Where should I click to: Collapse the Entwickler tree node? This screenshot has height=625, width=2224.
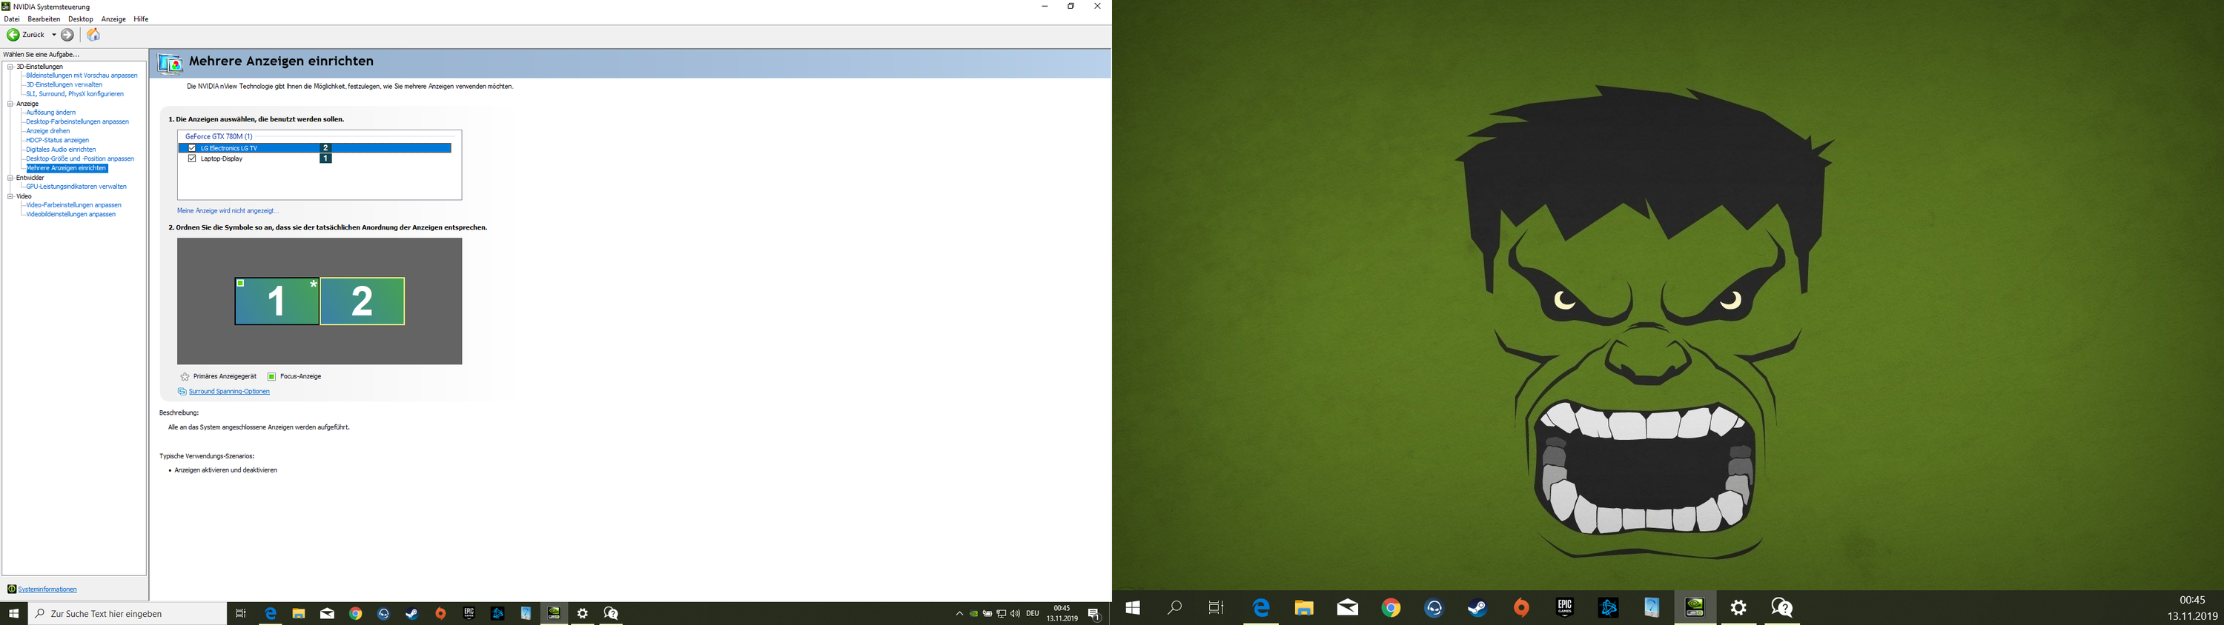coord(10,178)
